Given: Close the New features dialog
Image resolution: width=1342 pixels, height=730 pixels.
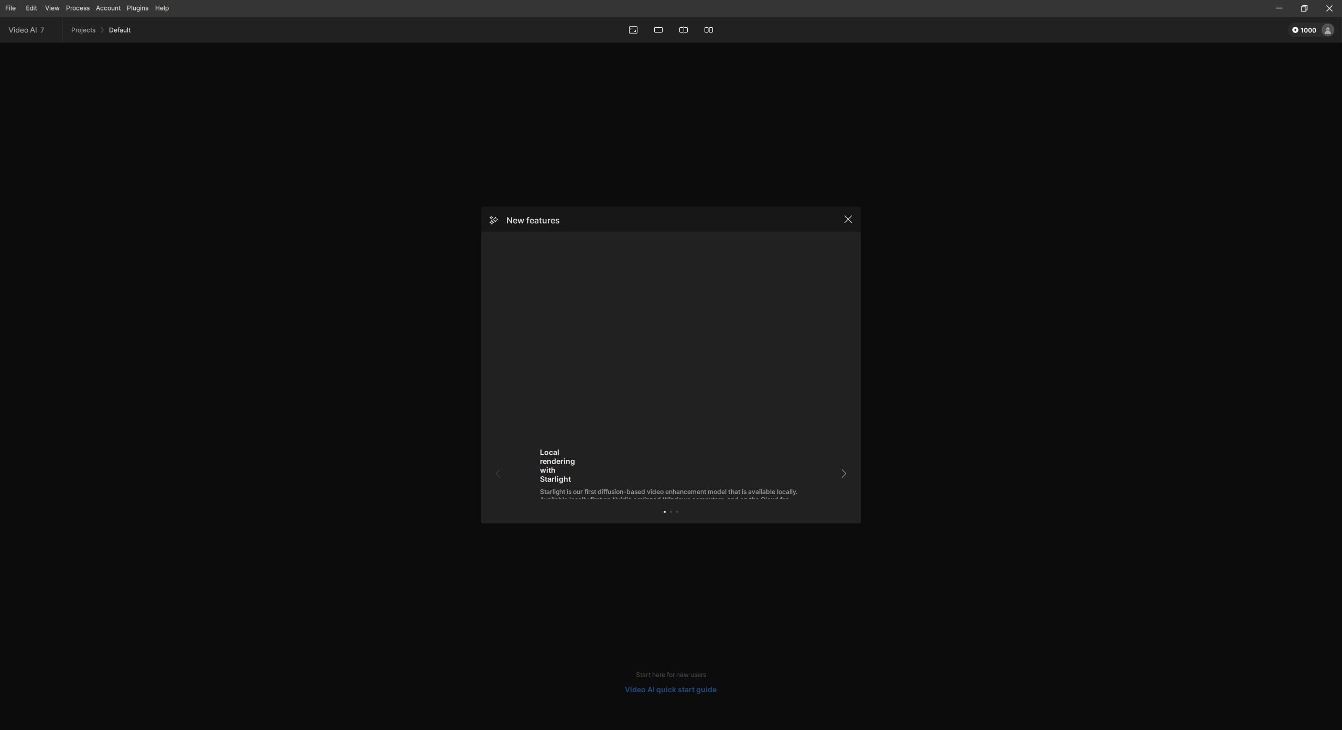Looking at the screenshot, I should [x=848, y=219].
